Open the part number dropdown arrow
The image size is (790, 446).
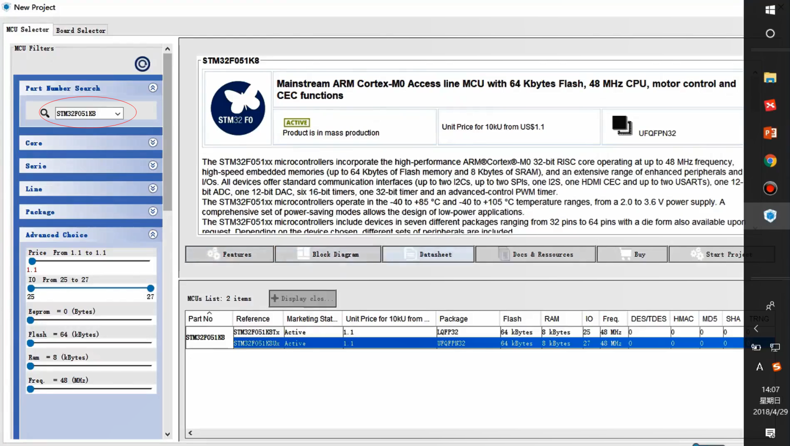pyautogui.click(x=118, y=114)
